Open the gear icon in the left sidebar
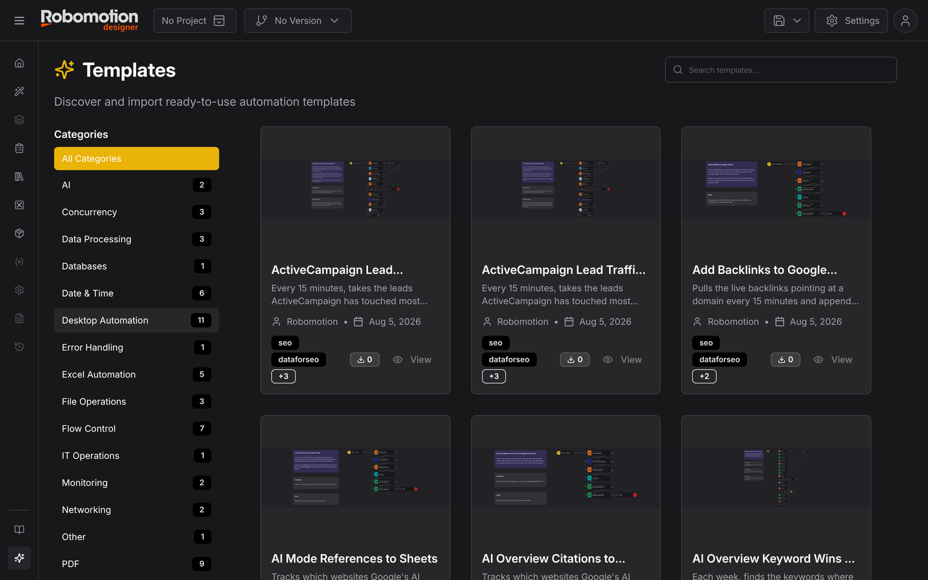Viewport: 928px width, 580px height. [19, 290]
